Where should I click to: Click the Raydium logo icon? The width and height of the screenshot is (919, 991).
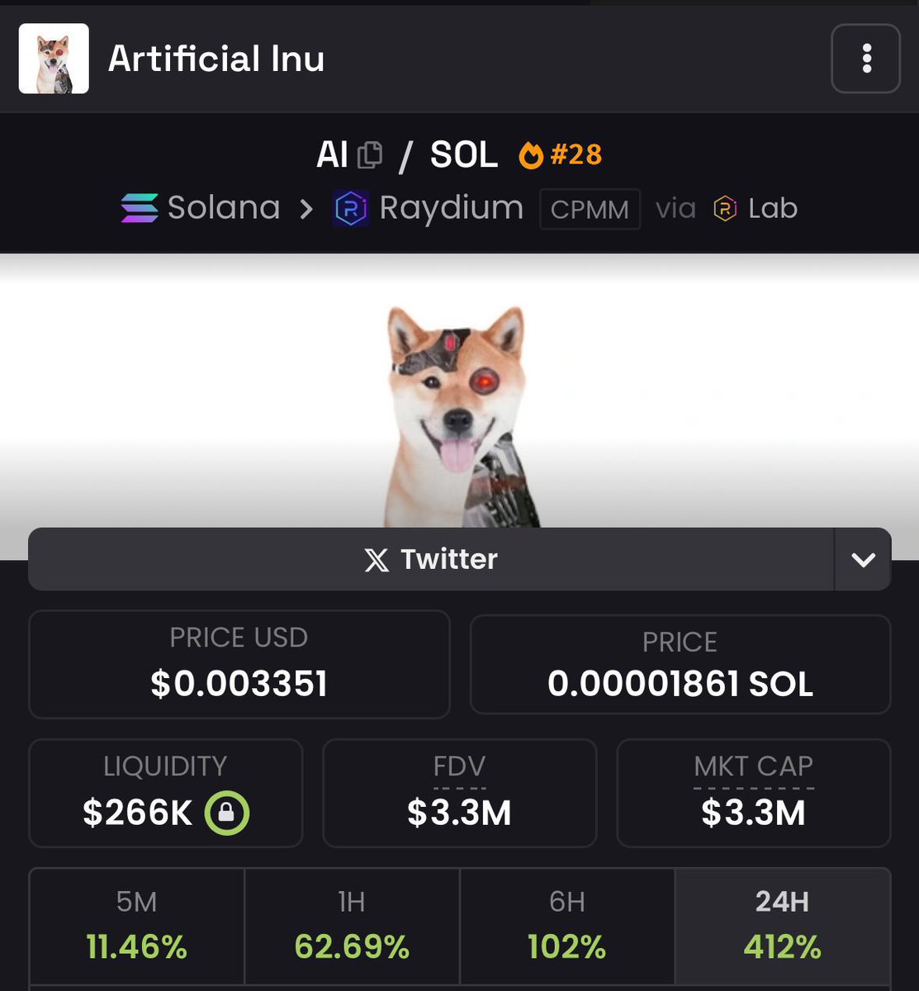click(351, 208)
